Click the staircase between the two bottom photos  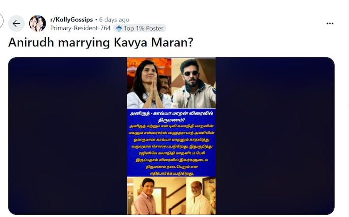(176, 198)
